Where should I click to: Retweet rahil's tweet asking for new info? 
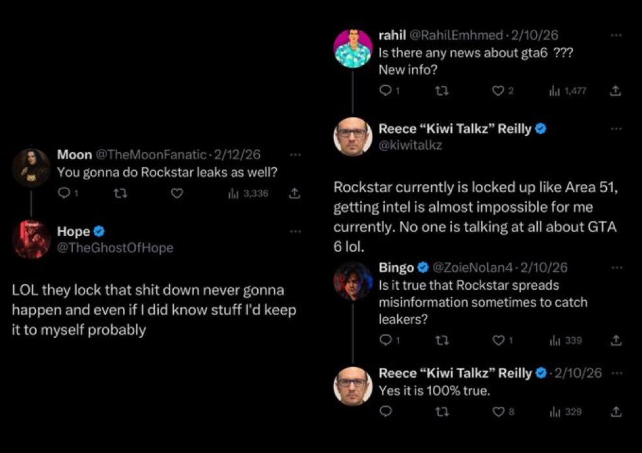click(440, 91)
